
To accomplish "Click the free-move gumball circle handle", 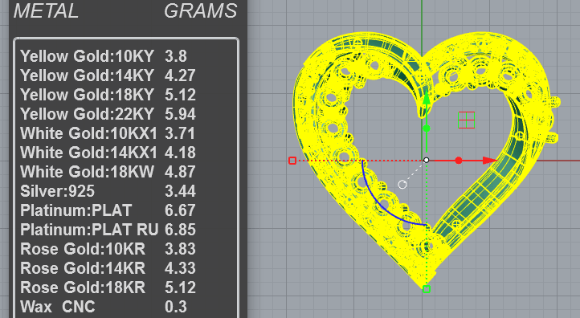I will pyautogui.click(x=402, y=184).
